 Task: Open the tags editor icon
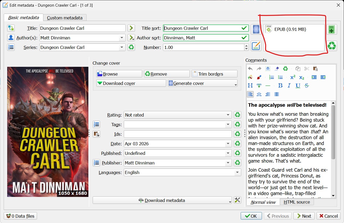(96, 124)
